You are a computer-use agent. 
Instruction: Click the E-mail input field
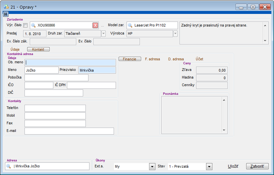[x=69, y=131]
